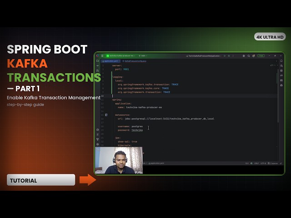The height and width of the screenshot is (218, 291).
Task: Open the Notifications bell panel
Action: pyautogui.click(x=281, y=61)
